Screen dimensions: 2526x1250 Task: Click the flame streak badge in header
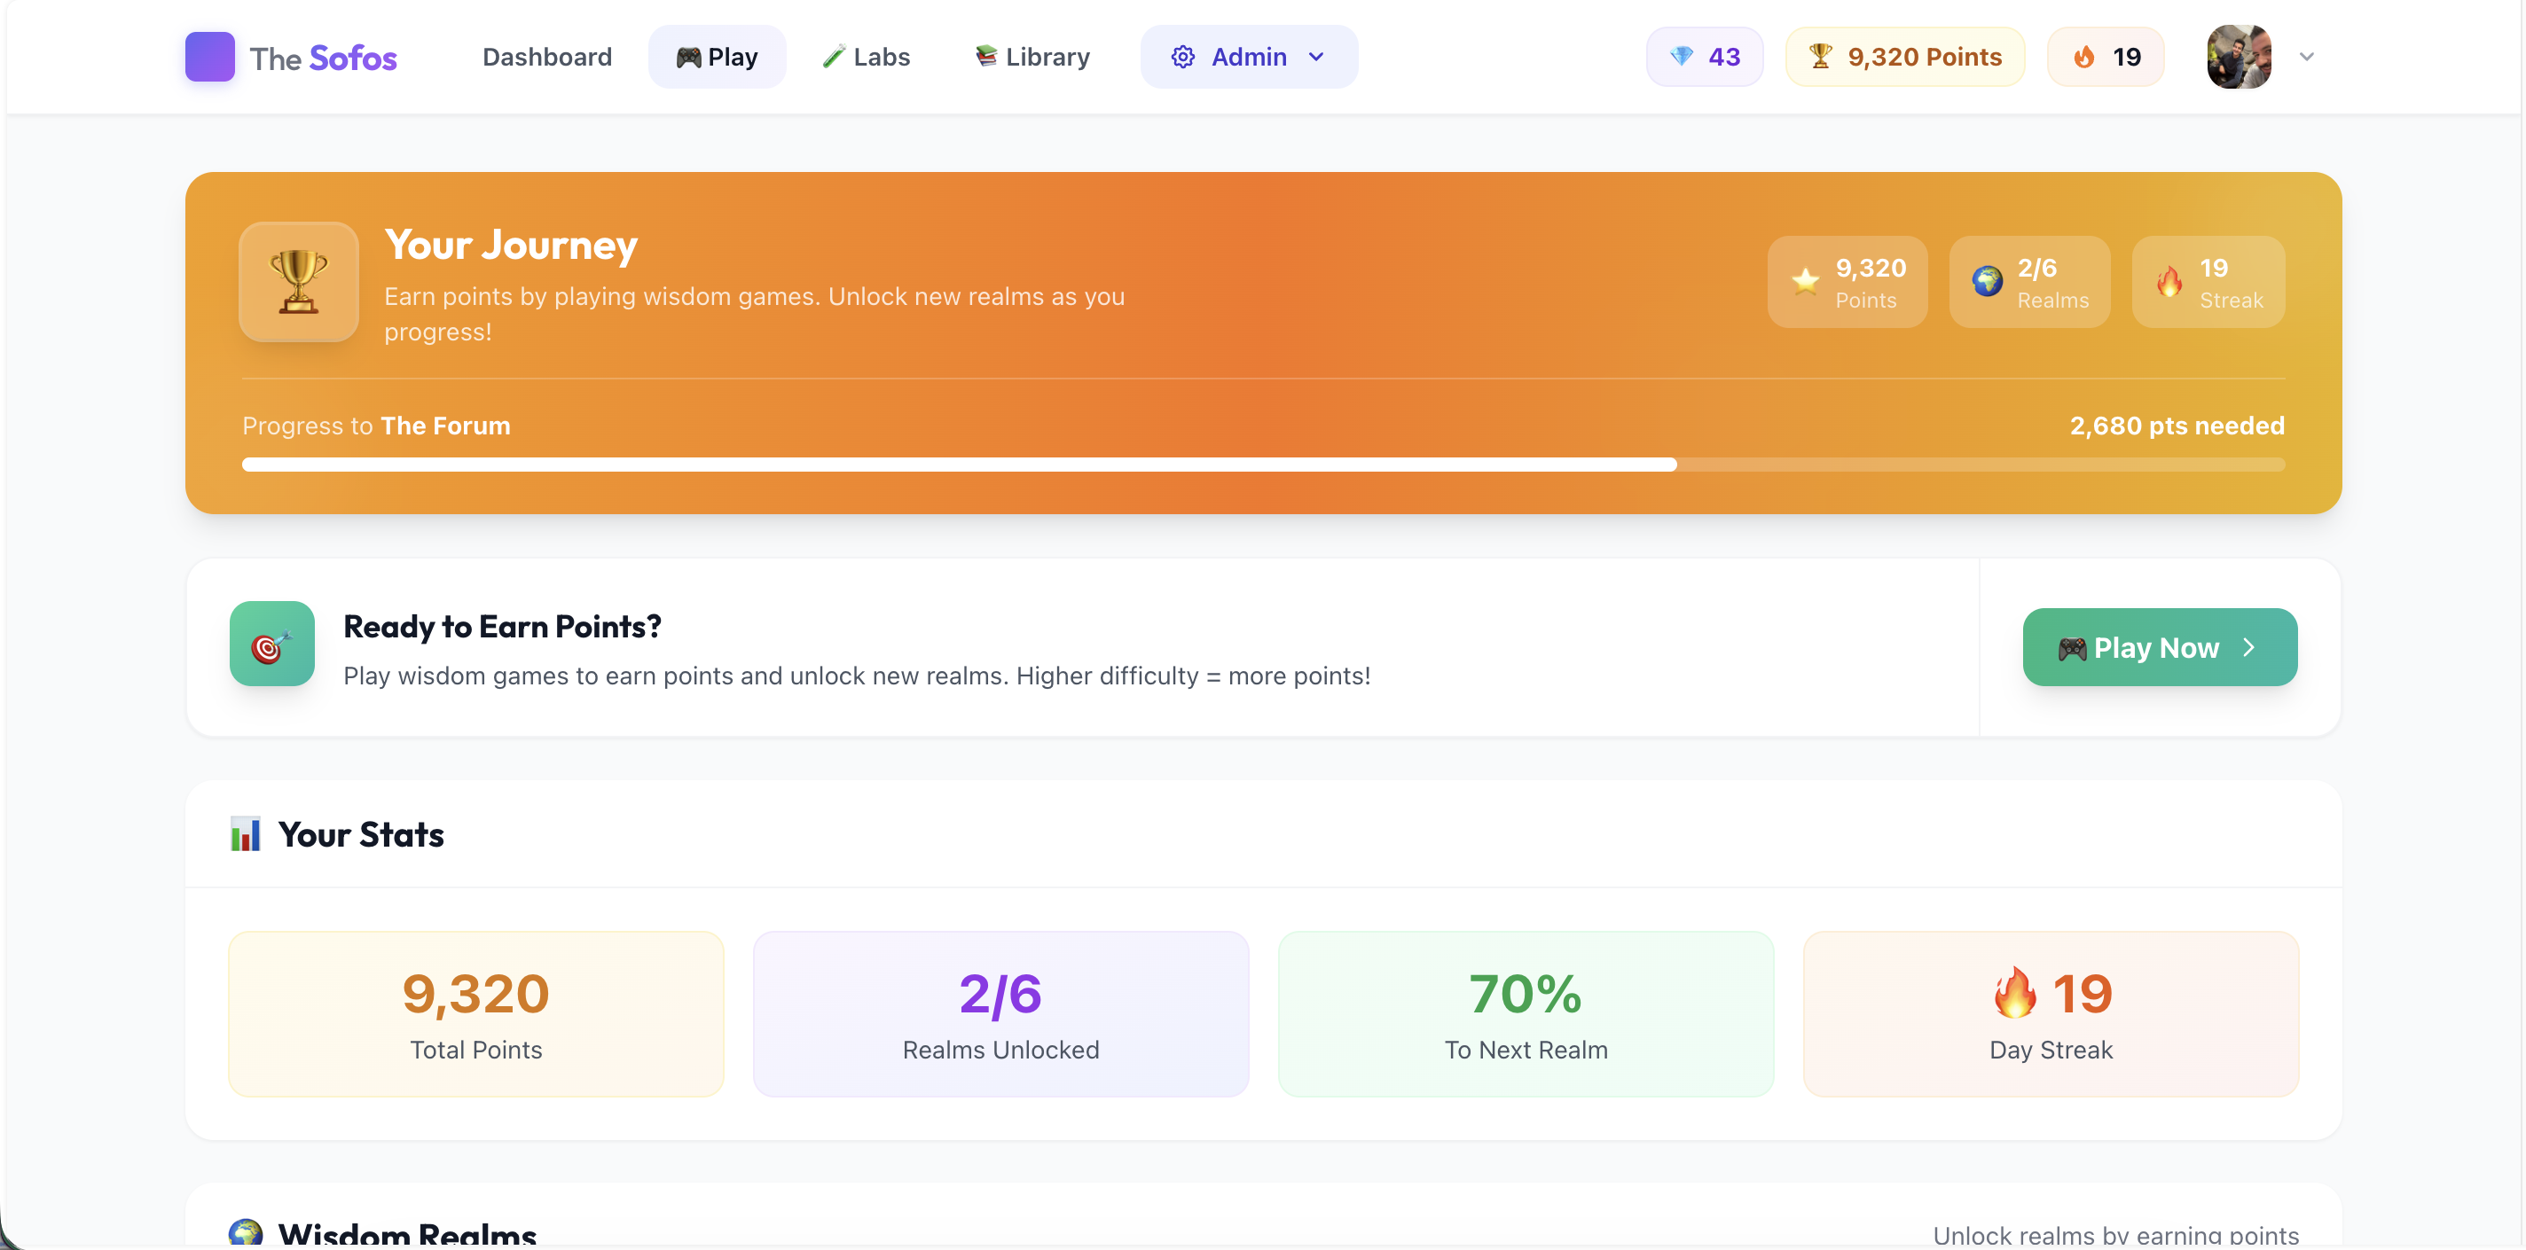(2106, 57)
